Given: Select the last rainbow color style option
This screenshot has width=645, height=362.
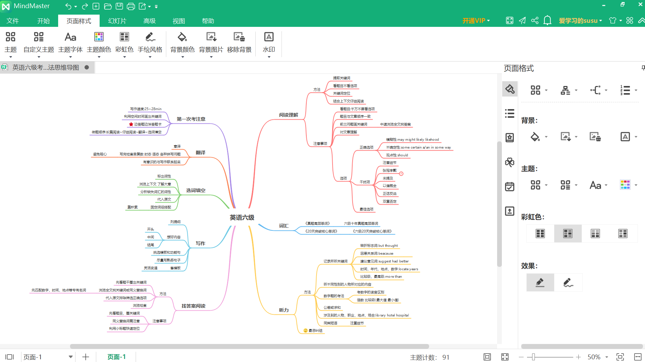Looking at the screenshot, I should tap(623, 234).
